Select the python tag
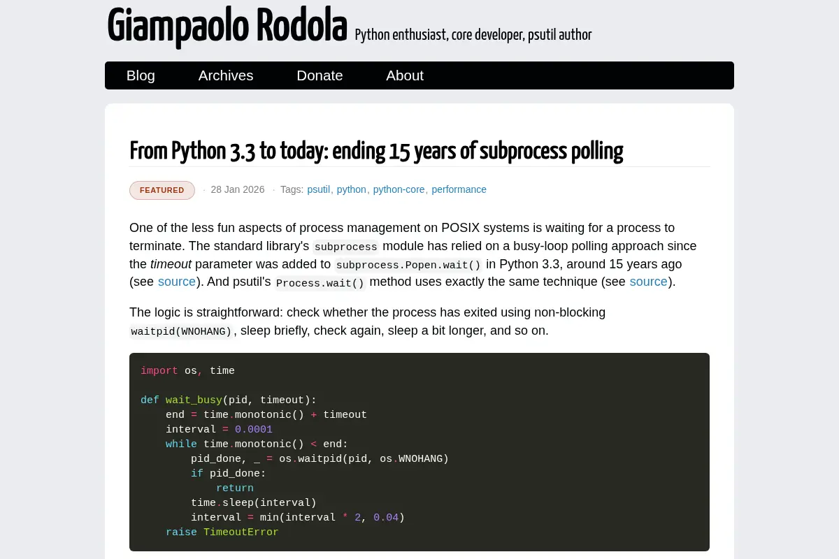 click(352, 189)
